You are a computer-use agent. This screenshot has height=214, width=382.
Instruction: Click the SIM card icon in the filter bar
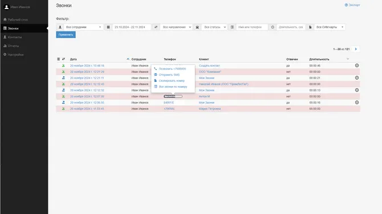pyautogui.click(x=310, y=27)
